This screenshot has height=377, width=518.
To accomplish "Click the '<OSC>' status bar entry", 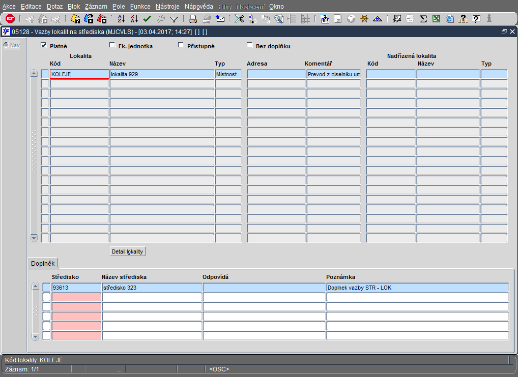I will (x=219, y=369).
